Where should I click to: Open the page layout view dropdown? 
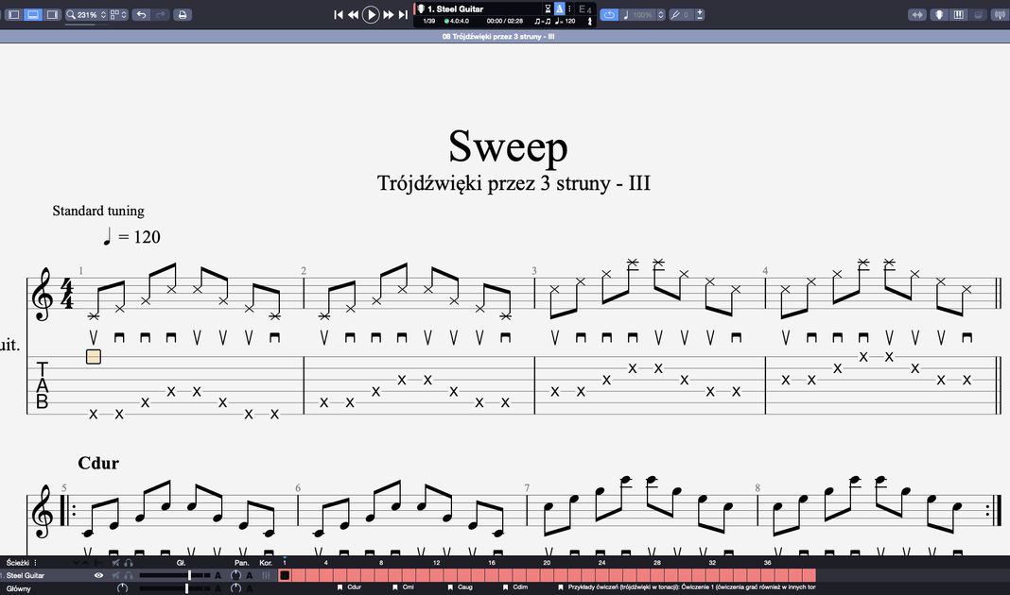click(x=118, y=15)
